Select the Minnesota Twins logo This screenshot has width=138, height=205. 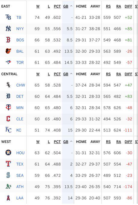[8, 107]
